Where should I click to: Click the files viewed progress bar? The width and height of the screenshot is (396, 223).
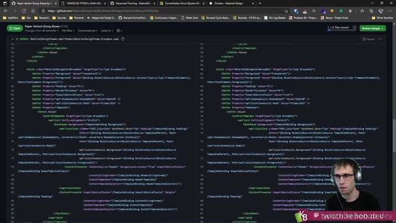tap(342, 30)
